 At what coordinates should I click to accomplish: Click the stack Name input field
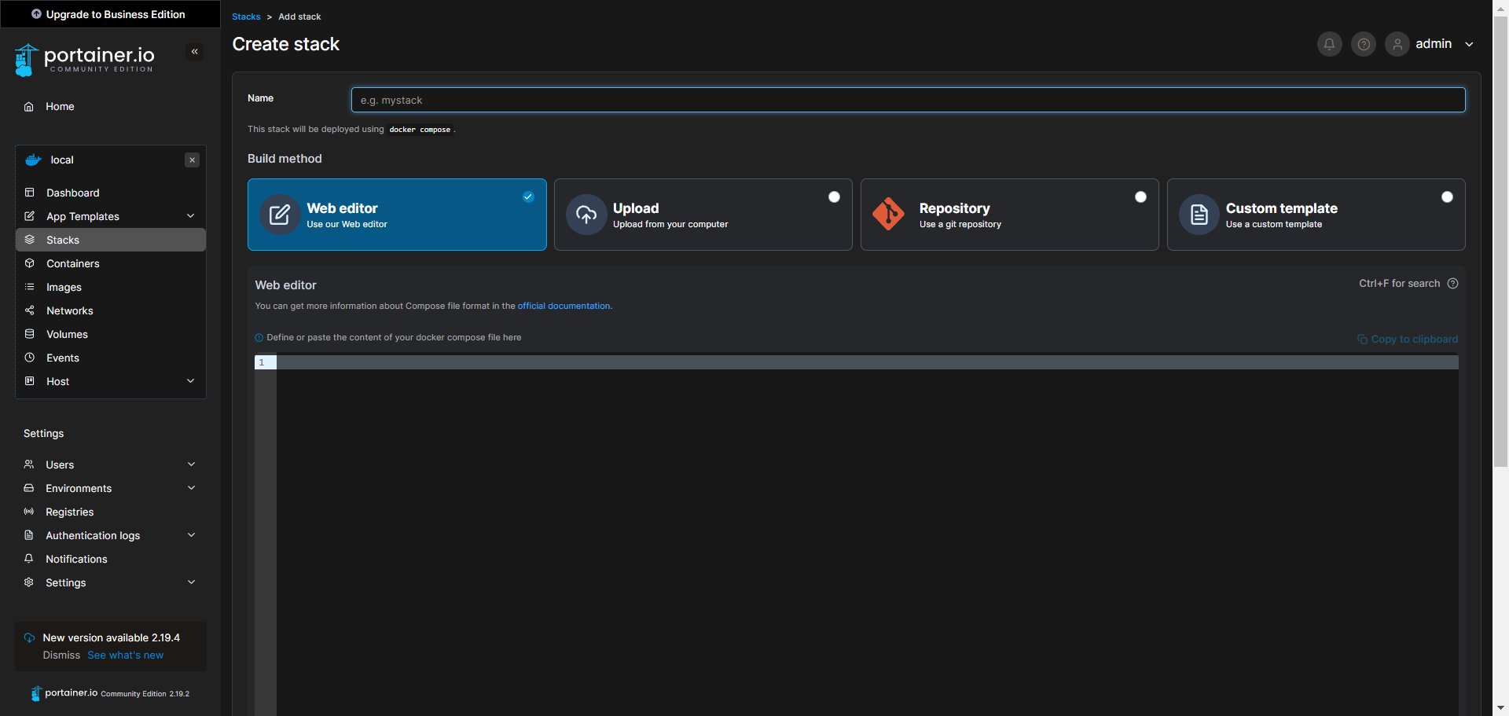tap(908, 100)
